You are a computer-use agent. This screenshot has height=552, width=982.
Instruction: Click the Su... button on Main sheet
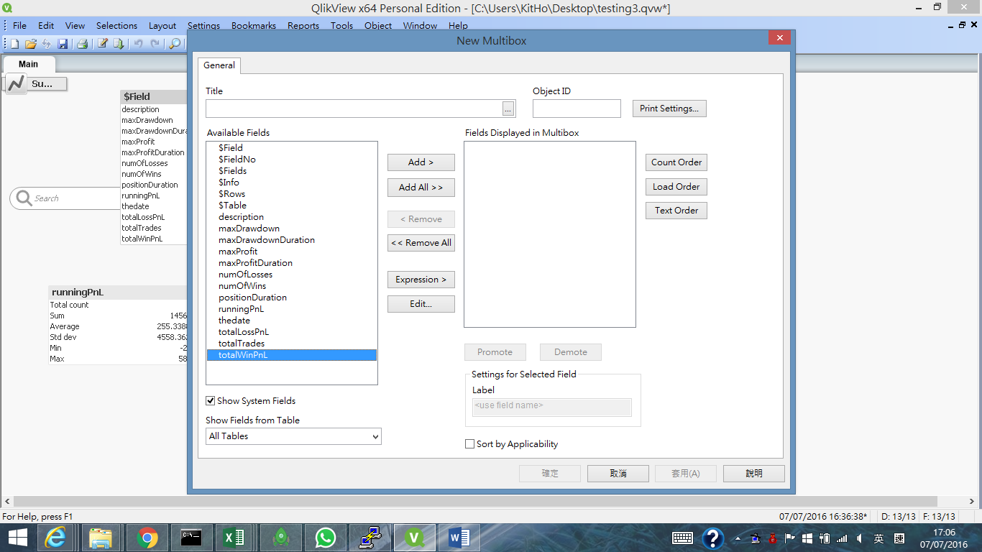click(47, 84)
